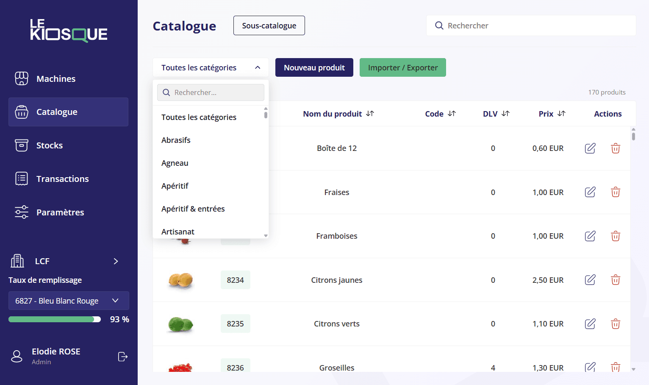Image resolution: width=649 pixels, height=385 pixels.
Task: Sort the table by DLV
Action: tap(506, 114)
